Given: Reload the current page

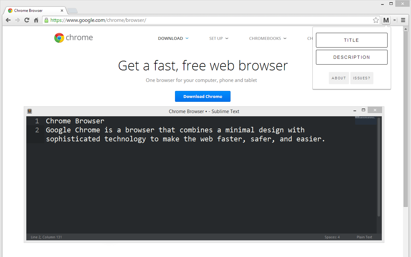Looking at the screenshot, I should [27, 20].
